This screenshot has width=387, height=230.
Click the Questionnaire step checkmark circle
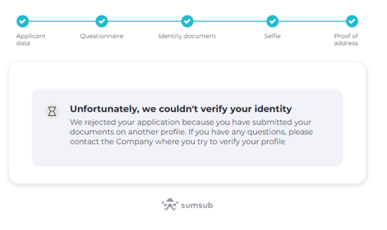[101, 21]
